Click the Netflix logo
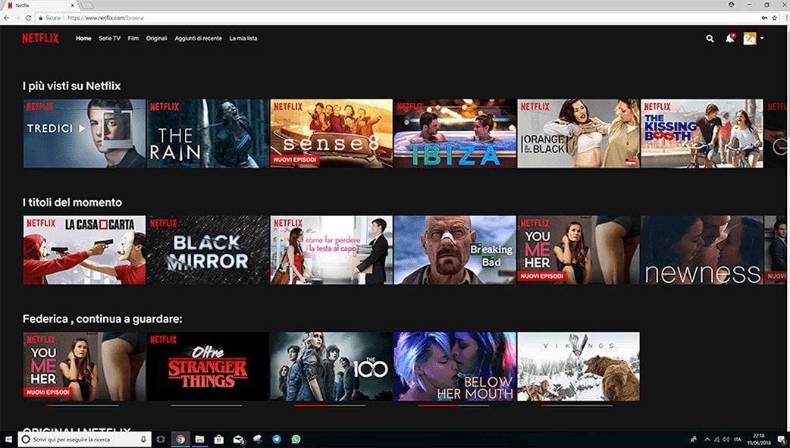Viewport: 790px width, 448px height. [x=40, y=39]
